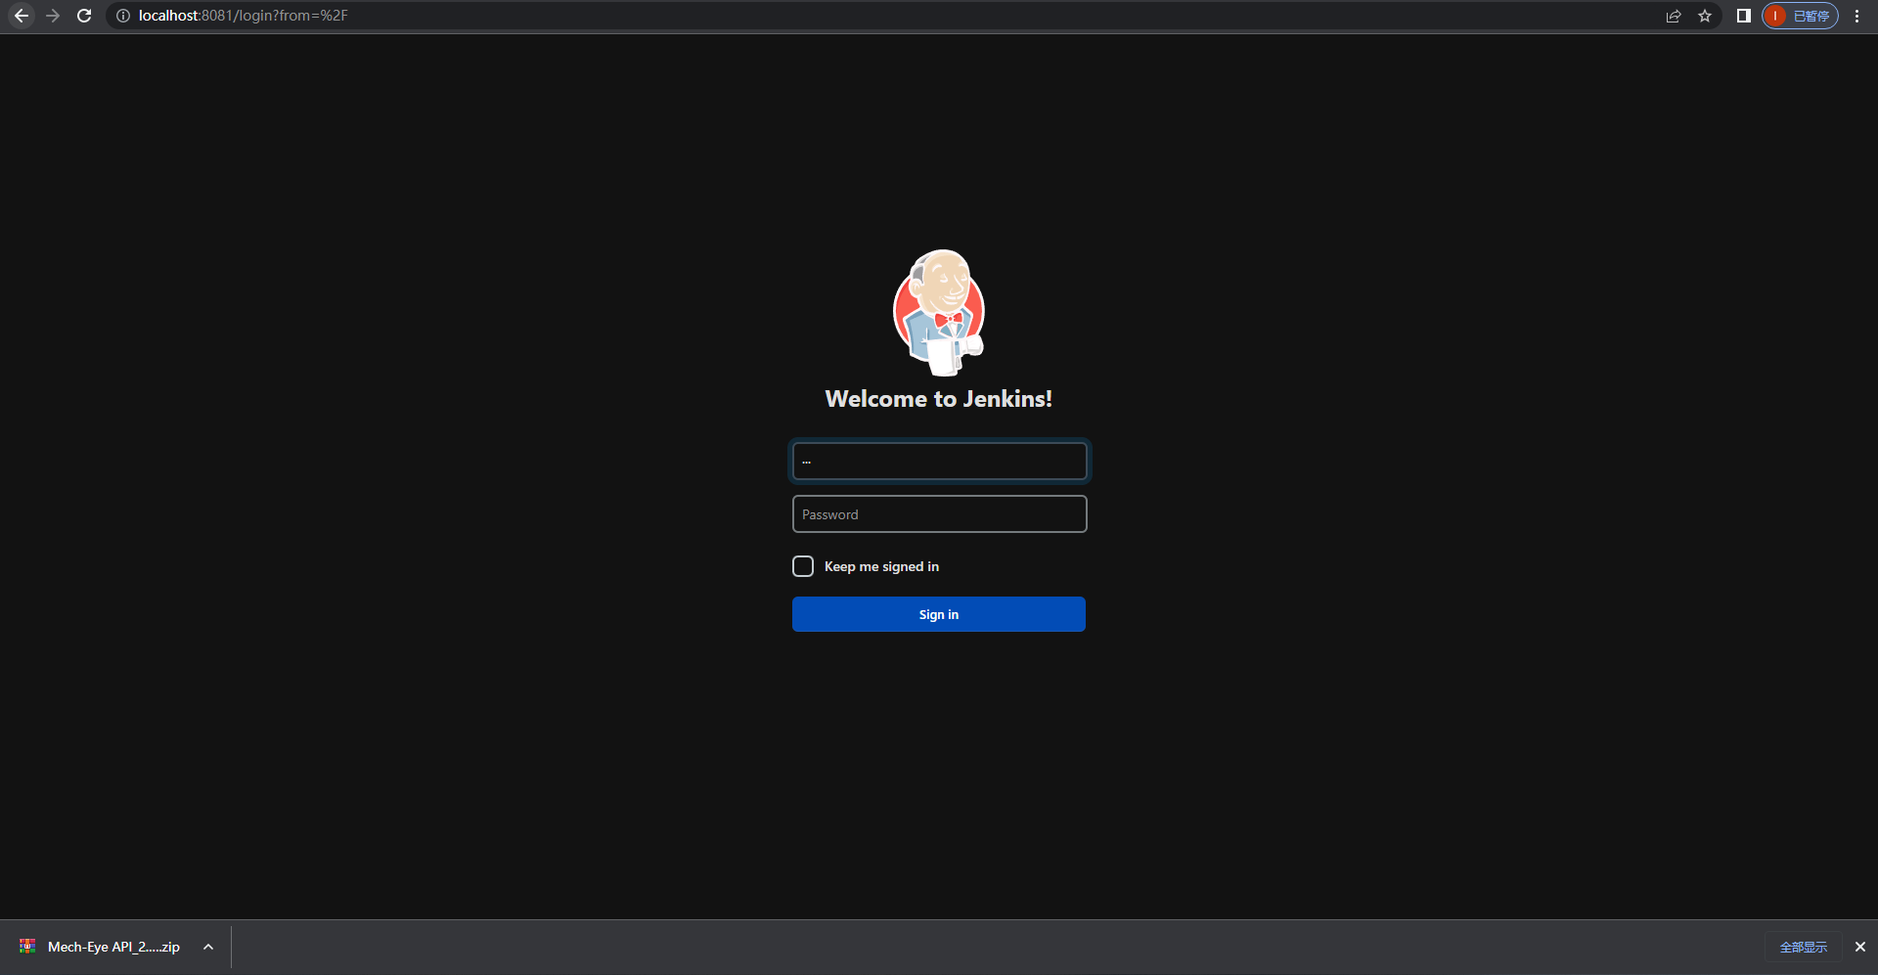
Task: Click the forward navigation icon
Action: click(53, 16)
